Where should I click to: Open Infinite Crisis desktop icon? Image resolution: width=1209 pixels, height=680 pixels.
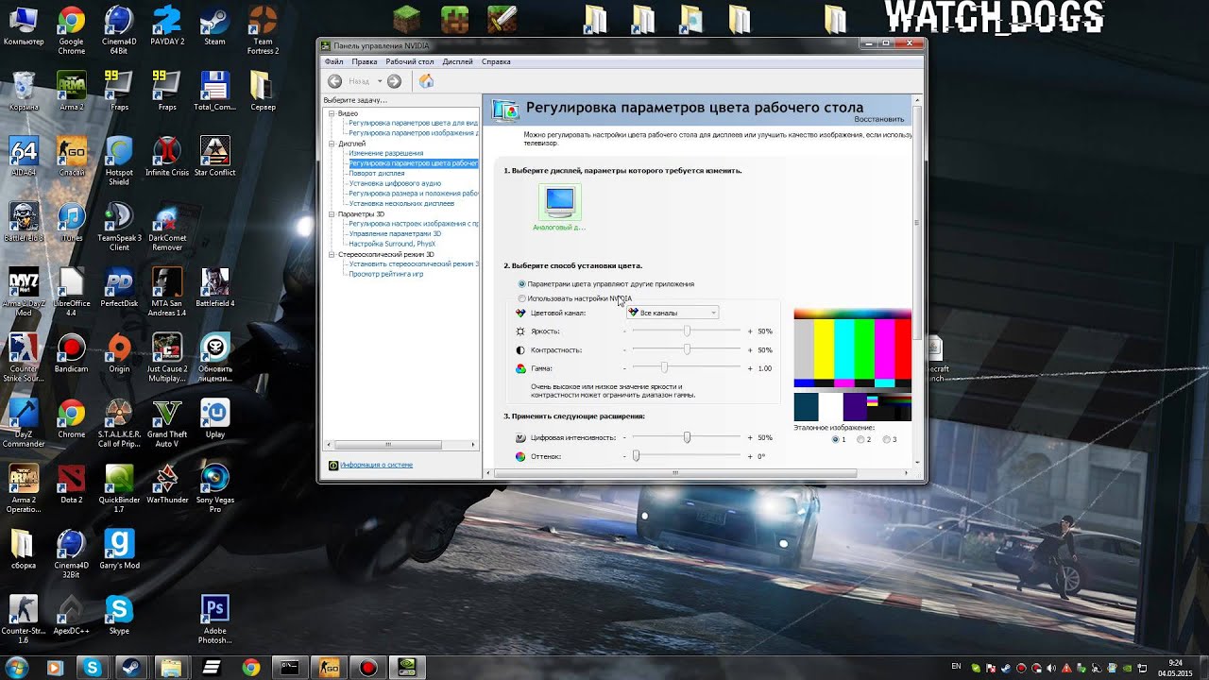167,157
